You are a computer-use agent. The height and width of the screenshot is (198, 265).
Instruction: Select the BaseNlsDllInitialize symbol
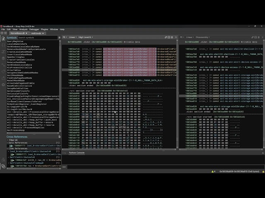[19, 86]
